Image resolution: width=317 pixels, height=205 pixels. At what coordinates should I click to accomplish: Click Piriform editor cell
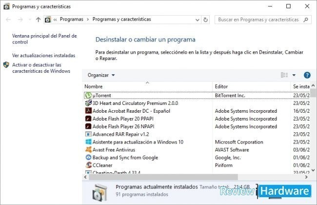tap(223, 165)
